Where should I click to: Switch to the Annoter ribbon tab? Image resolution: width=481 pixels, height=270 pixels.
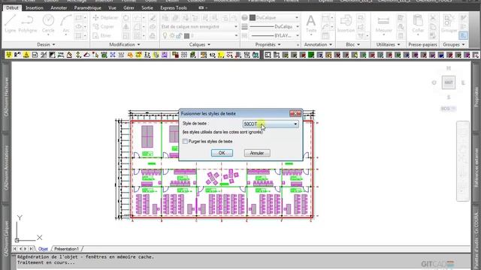coord(59,7)
